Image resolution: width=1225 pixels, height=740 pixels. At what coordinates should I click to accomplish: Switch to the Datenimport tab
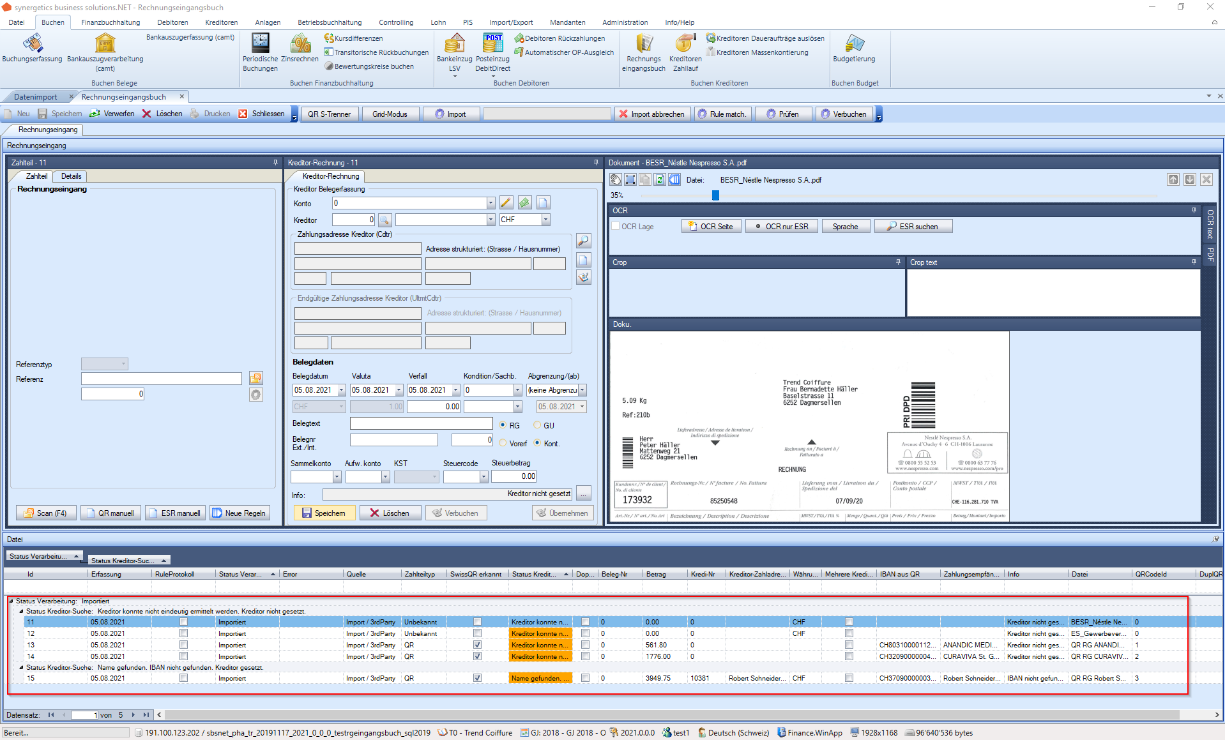click(x=36, y=97)
